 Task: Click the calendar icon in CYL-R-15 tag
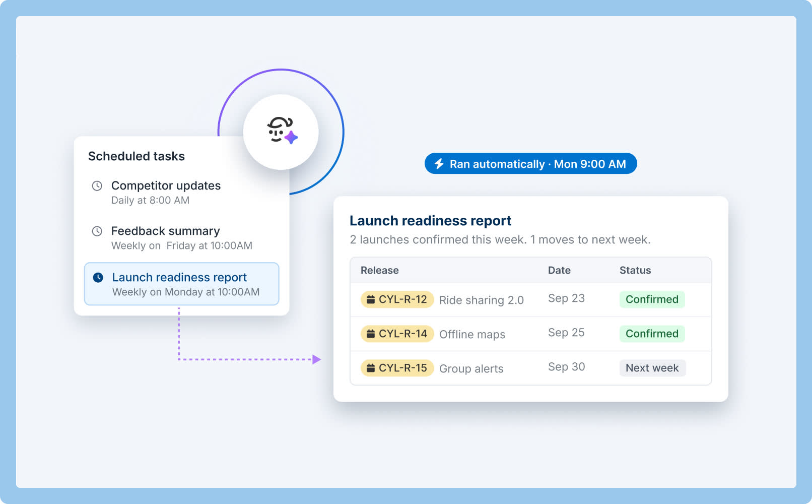coord(371,368)
